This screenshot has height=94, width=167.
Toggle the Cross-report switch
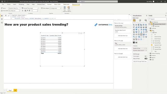click(x=146, y=56)
